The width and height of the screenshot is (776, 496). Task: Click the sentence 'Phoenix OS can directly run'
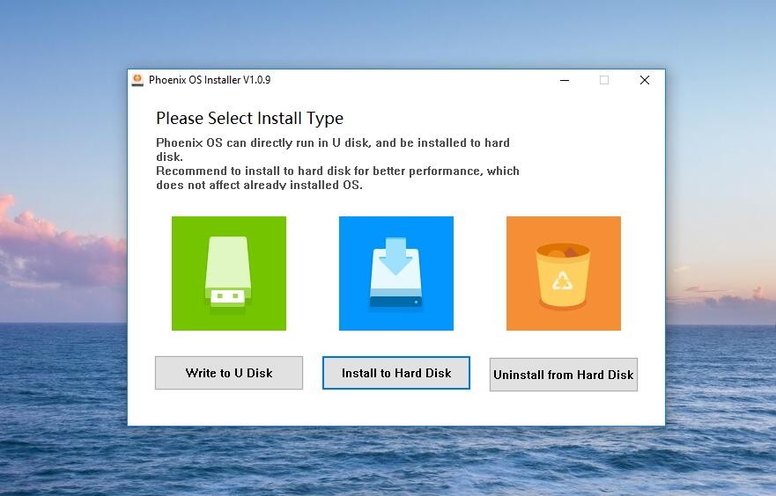click(333, 150)
